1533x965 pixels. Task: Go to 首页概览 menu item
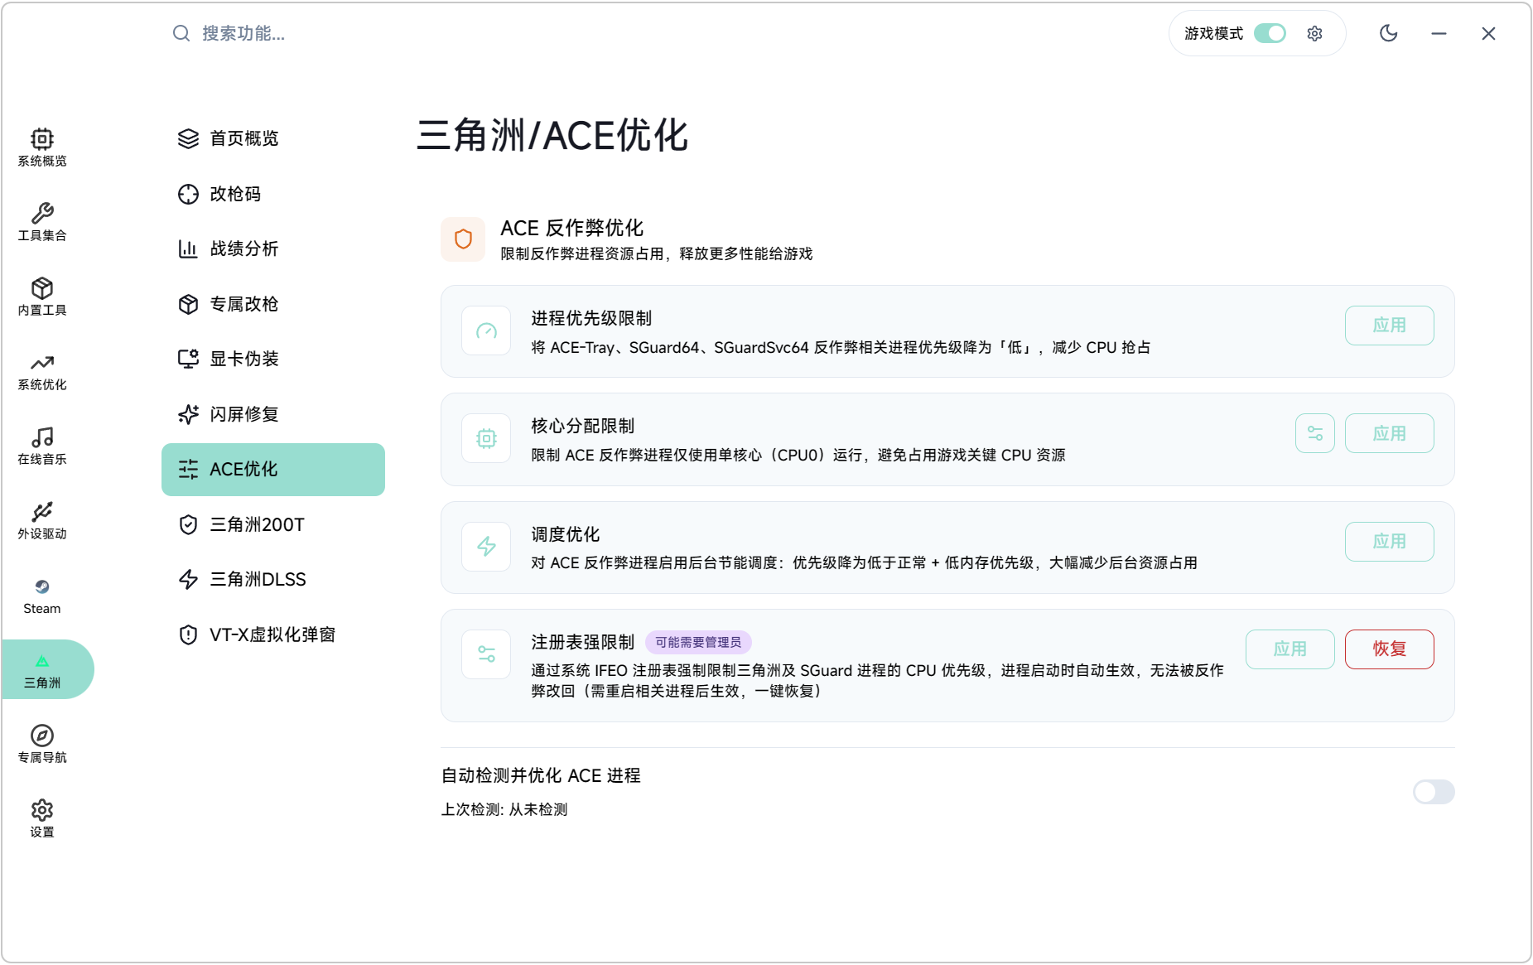coord(273,138)
